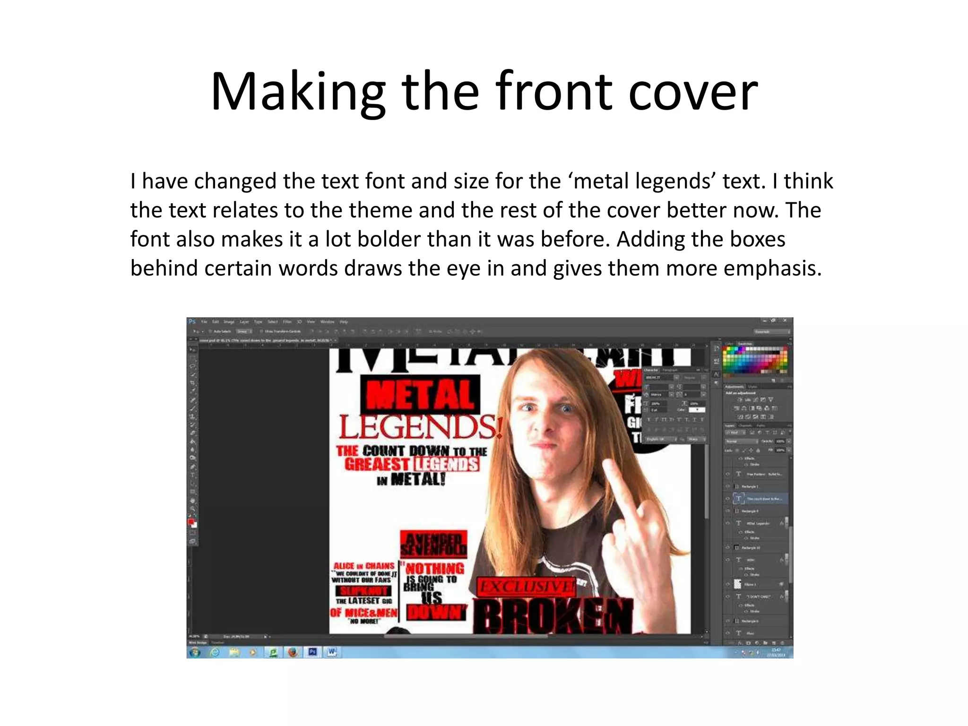968x726 pixels.
Task: Click the Character panel text Color swatch
Action: [x=697, y=410]
